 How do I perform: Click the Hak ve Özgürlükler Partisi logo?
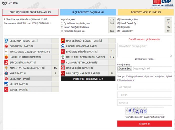(x=63, y=41)
